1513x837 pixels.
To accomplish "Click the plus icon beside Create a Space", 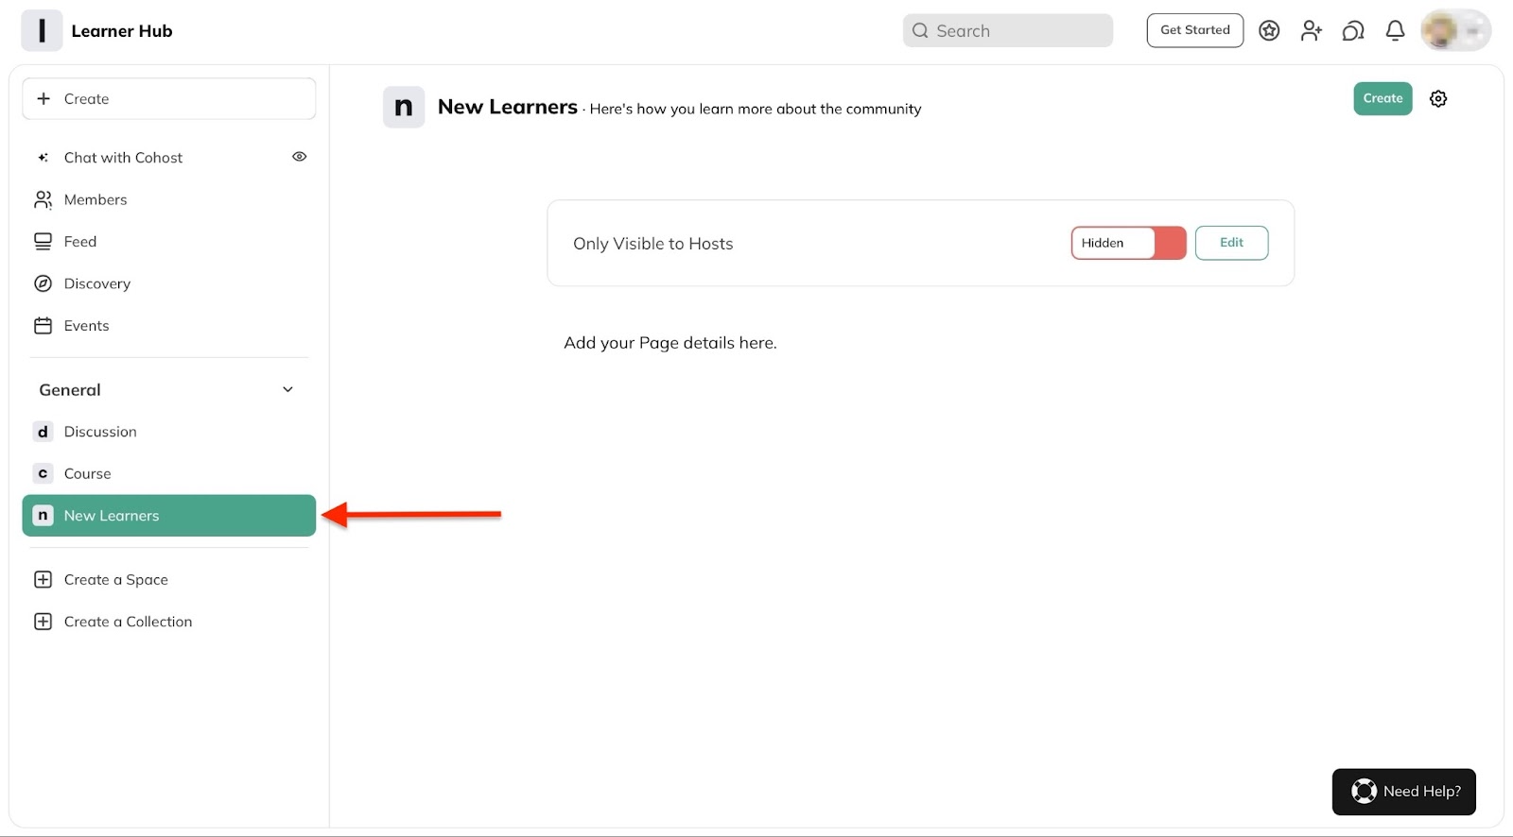I will click(43, 580).
